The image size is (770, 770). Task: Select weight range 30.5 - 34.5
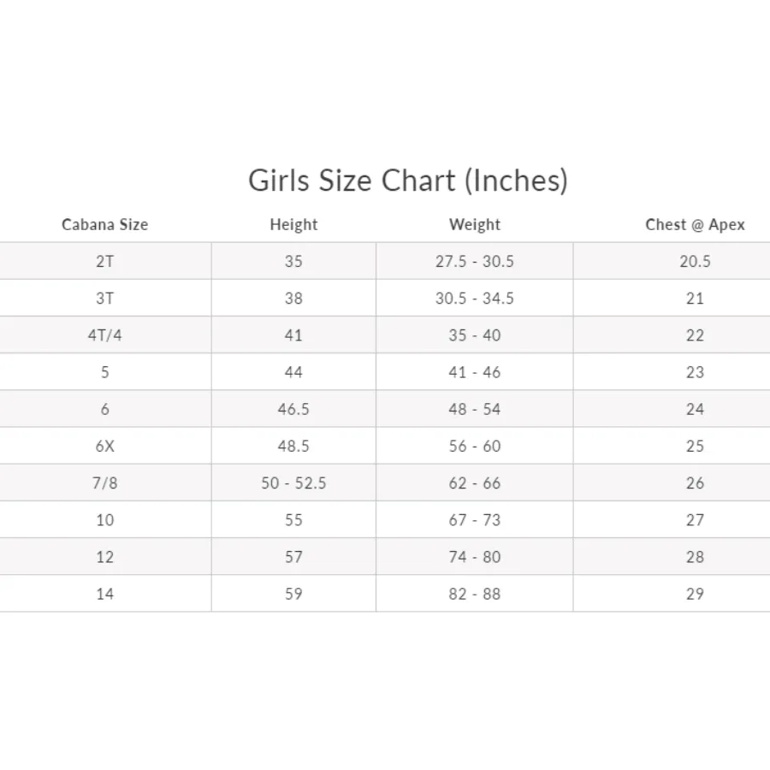pyautogui.click(x=475, y=299)
